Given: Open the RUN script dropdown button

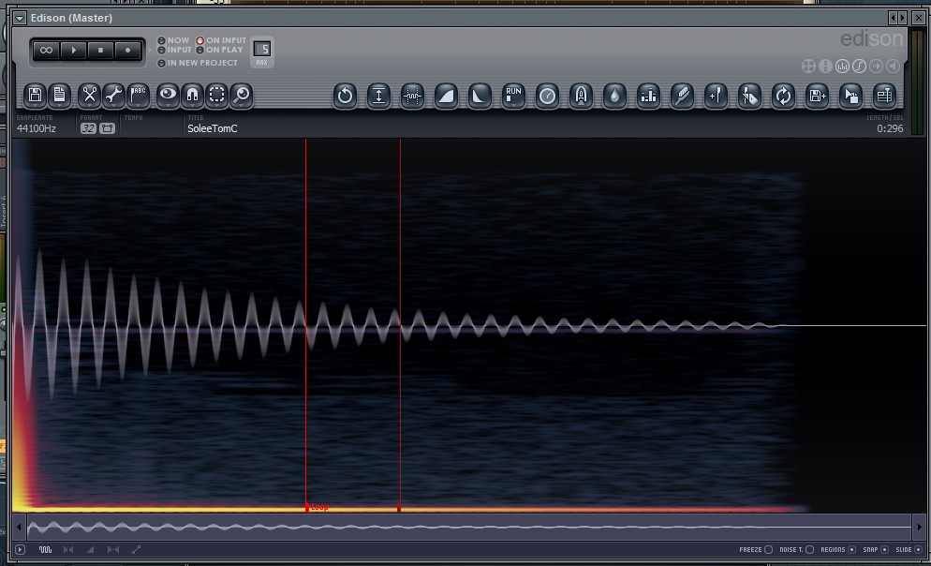Looking at the screenshot, I should (513, 96).
